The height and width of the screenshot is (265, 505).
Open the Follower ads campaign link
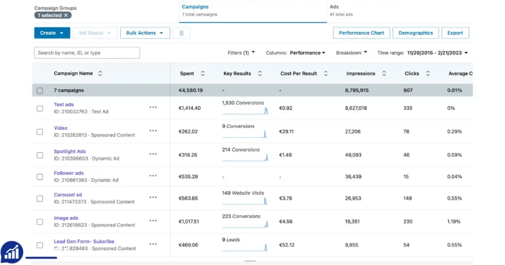(x=69, y=173)
